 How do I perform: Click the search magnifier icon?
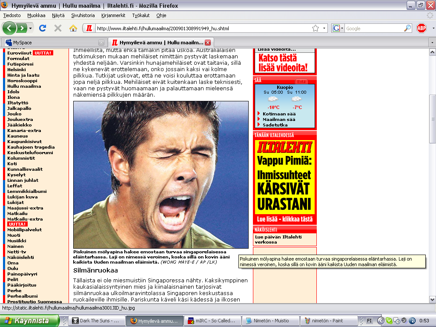click(x=407, y=28)
